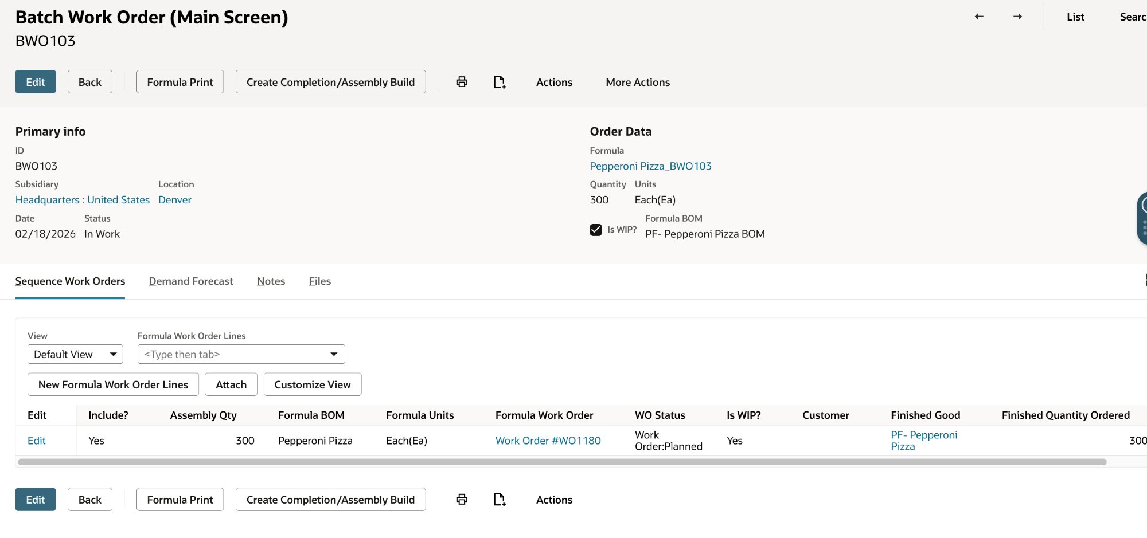Click the top print icon

coord(462,82)
